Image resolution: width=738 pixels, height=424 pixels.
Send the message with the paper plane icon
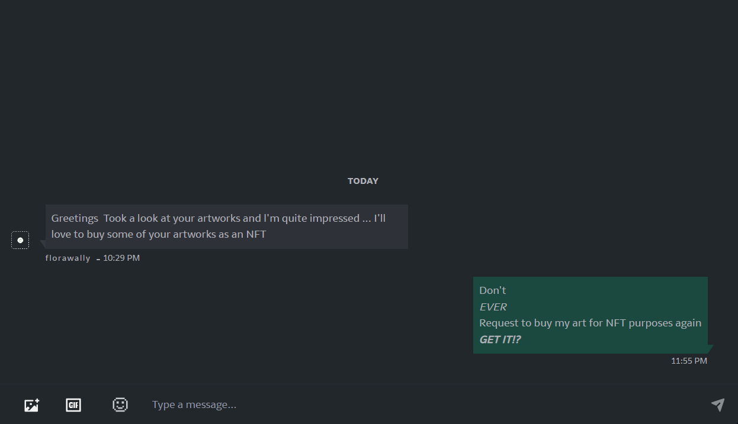coord(718,404)
